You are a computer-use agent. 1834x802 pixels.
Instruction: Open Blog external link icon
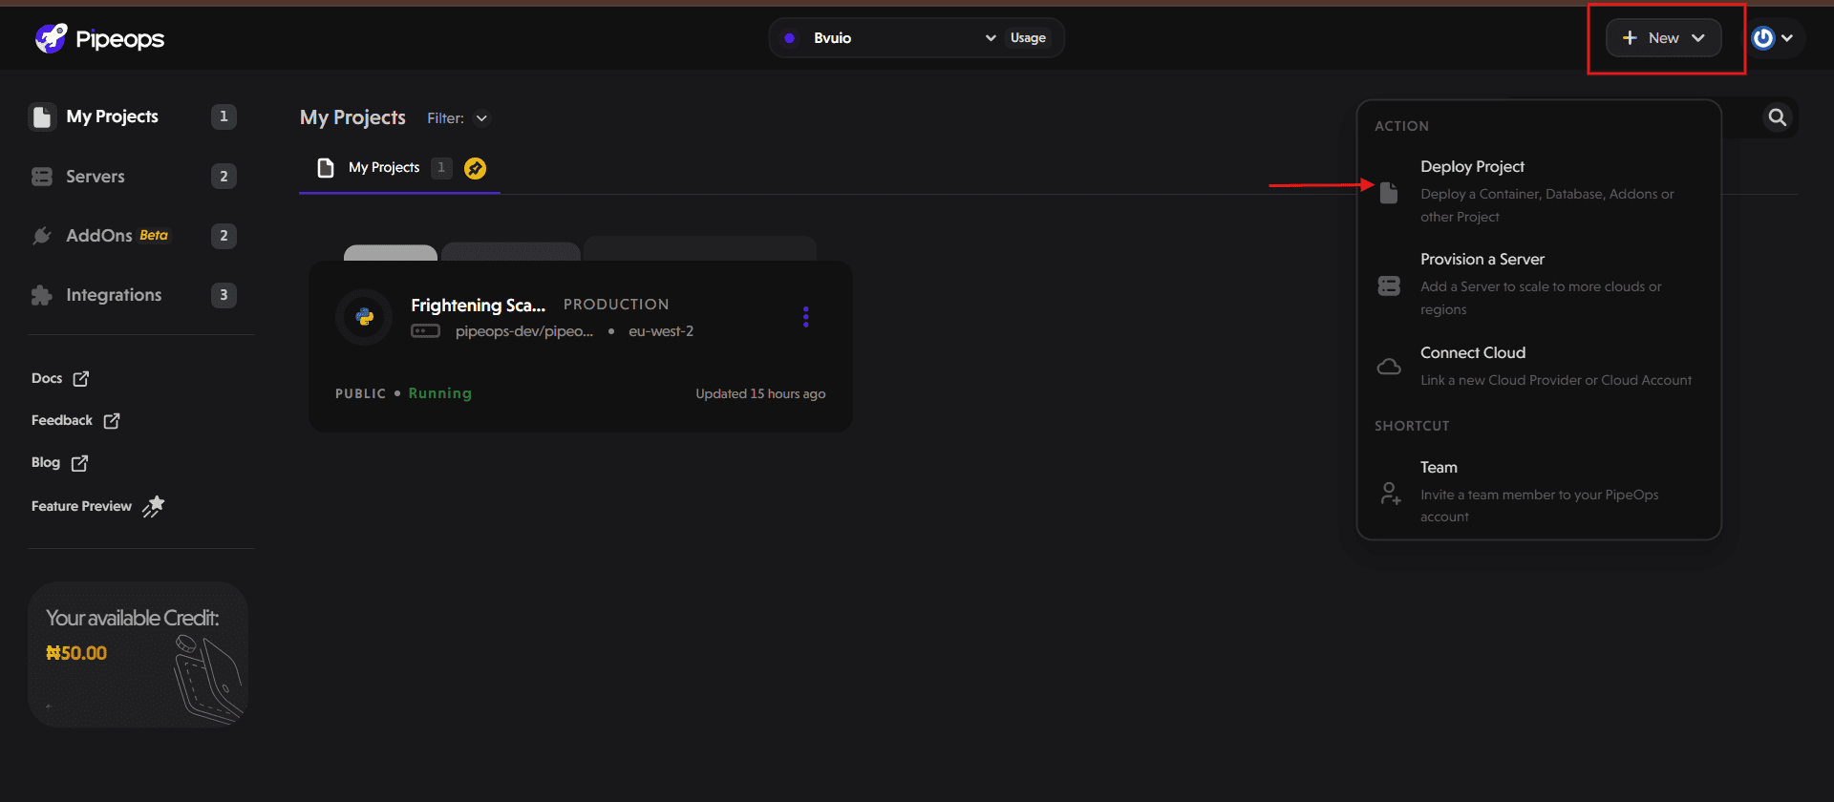(x=80, y=463)
